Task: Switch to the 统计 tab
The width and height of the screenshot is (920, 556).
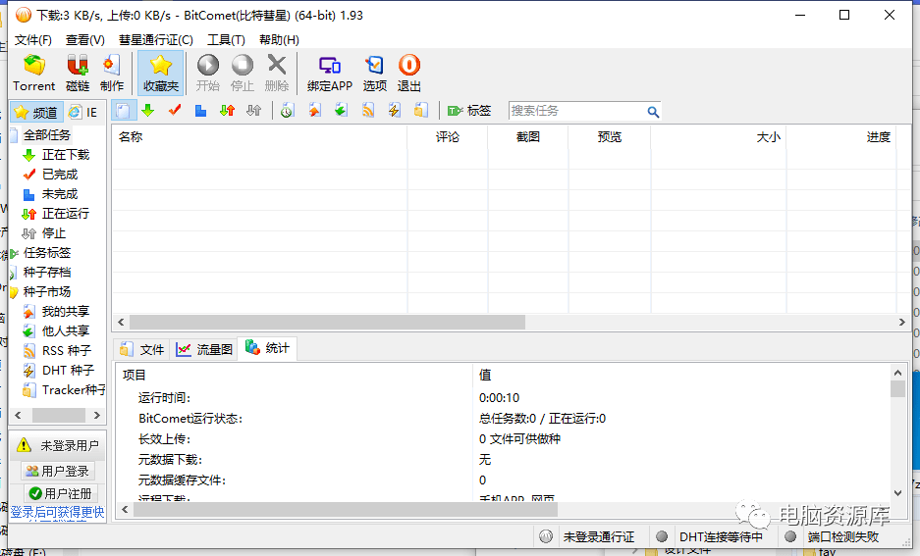Action: point(267,348)
